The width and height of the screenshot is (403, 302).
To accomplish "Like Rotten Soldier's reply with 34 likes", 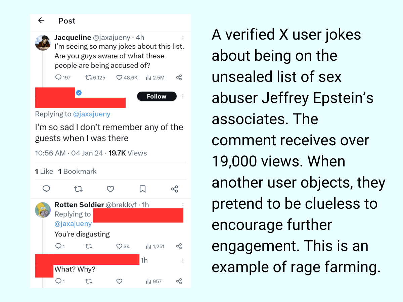I will (119, 246).
